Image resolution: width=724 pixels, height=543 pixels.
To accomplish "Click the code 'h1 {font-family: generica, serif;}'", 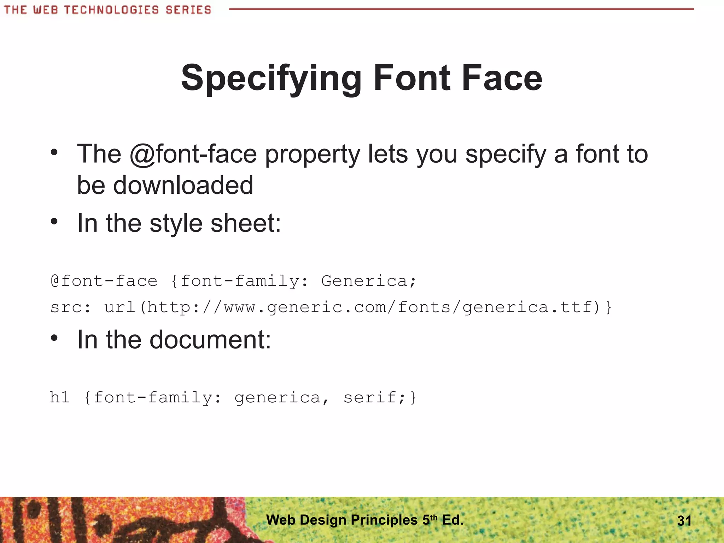I will click(x=233, y=397).
